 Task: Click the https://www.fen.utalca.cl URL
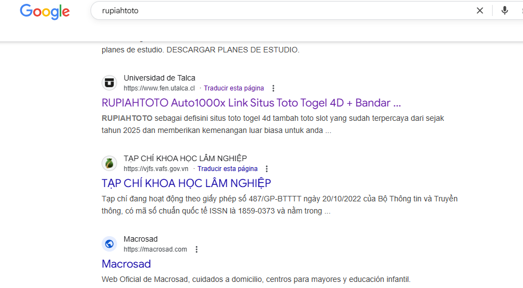coord(159,88)
